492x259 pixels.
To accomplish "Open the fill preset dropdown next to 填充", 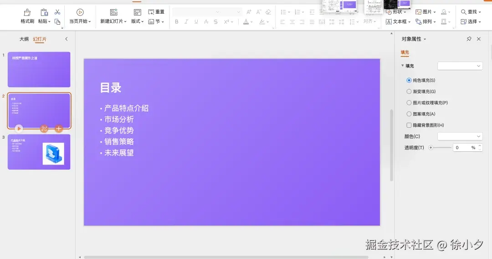I will click(460, 66).
